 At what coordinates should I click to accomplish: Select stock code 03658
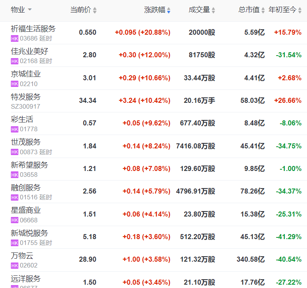(x=28, y=175)
